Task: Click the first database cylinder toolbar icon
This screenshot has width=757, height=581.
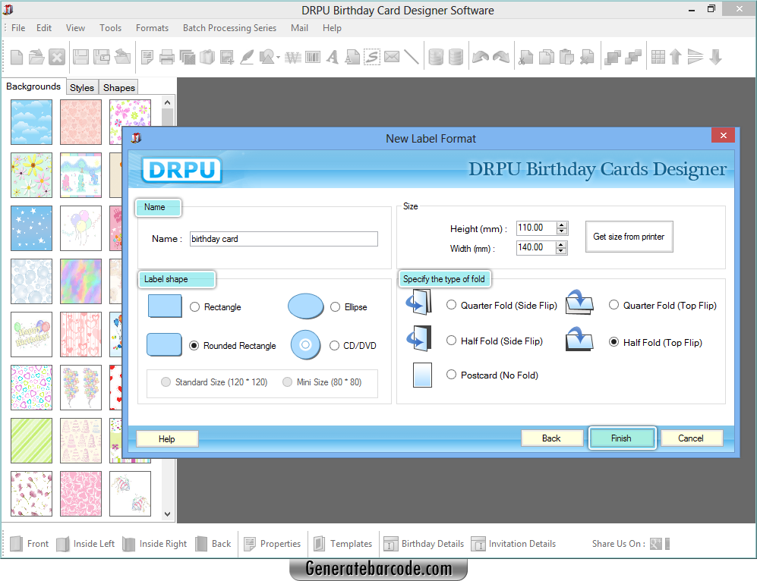Action: (x=436, y=58)
